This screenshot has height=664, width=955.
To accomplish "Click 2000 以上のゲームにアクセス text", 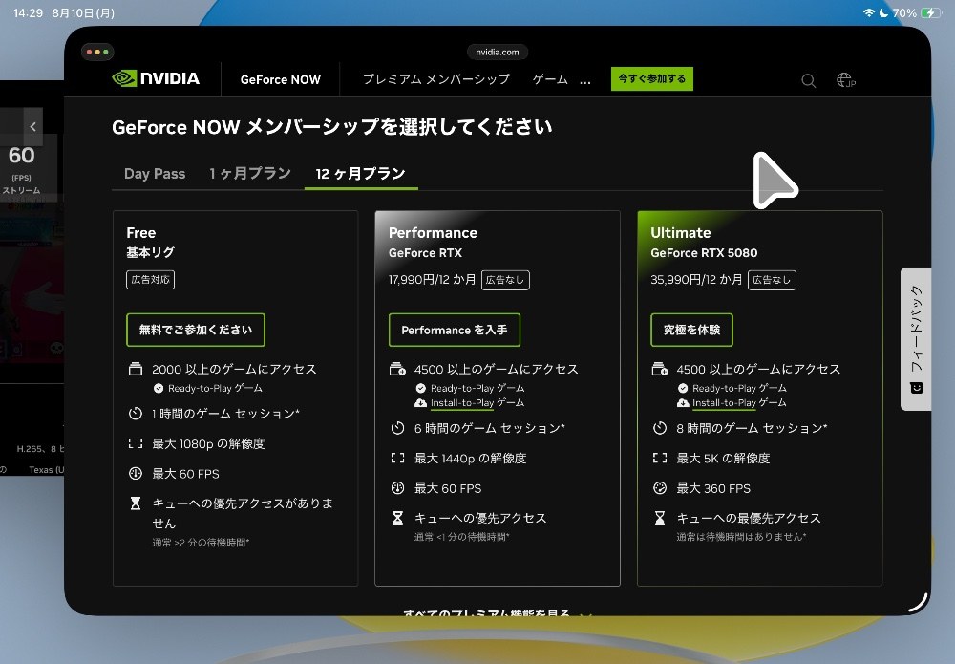I will 235,369.
